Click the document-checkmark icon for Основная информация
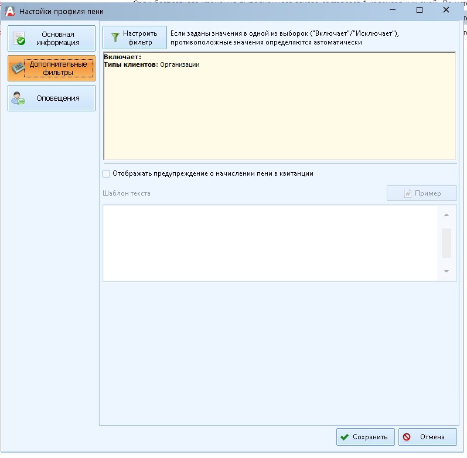The width and height of the screenshot is (467, 458). pyautogui.click(x=20, y=39)
